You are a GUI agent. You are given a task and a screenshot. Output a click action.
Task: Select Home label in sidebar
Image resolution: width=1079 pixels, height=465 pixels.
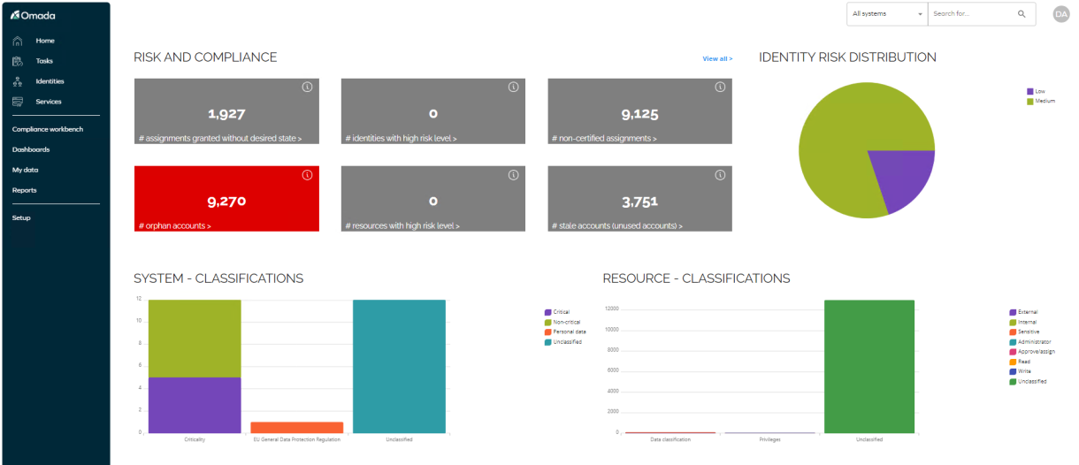[45, 41]
